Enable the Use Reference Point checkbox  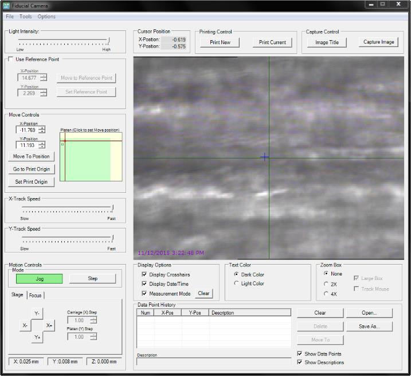click(11, 59)
